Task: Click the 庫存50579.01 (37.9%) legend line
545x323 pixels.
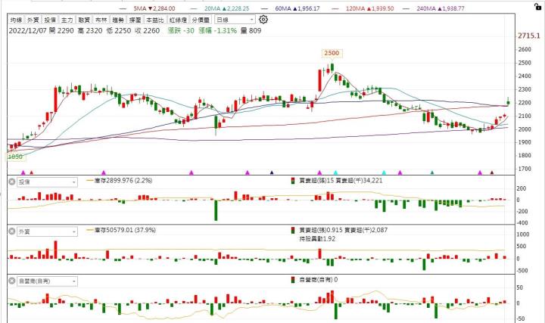Action: 121,230
